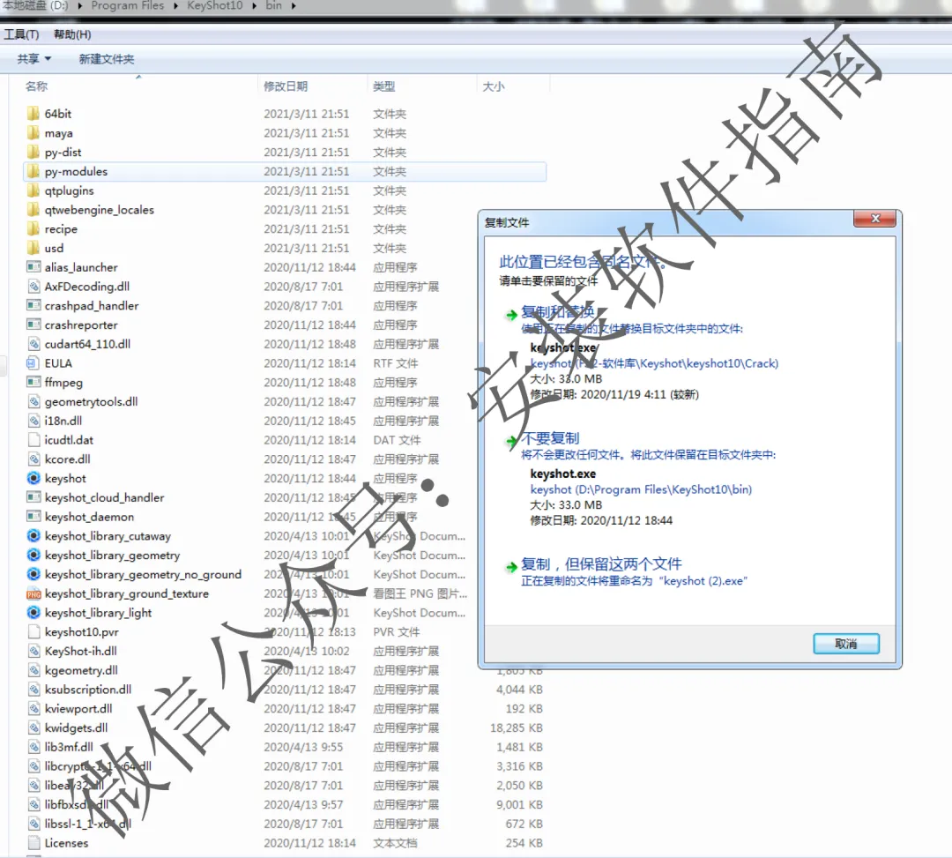This screenshot has height=858, width=952.
Task: Click the kwidgets.dll file icon
Action: click(x=33, y=728)
